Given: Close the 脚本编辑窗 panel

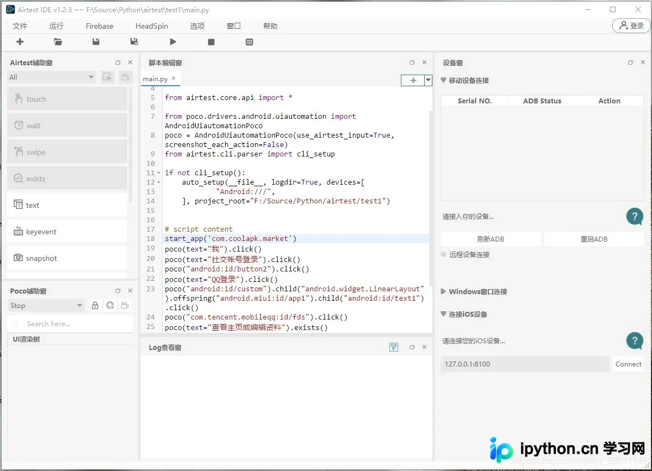Looking at the screenshot, I should pos(424,62).
